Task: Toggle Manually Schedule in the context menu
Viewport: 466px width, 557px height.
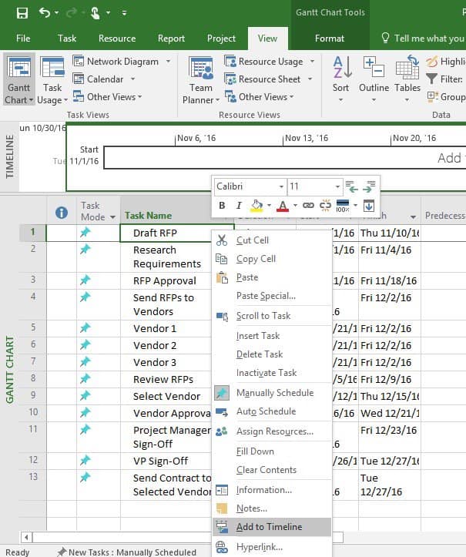Action: 274,393
